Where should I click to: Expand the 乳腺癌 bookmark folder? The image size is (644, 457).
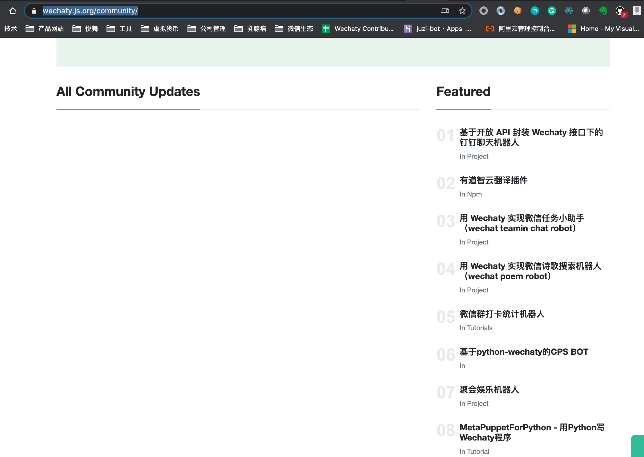(x=250, y=28)
